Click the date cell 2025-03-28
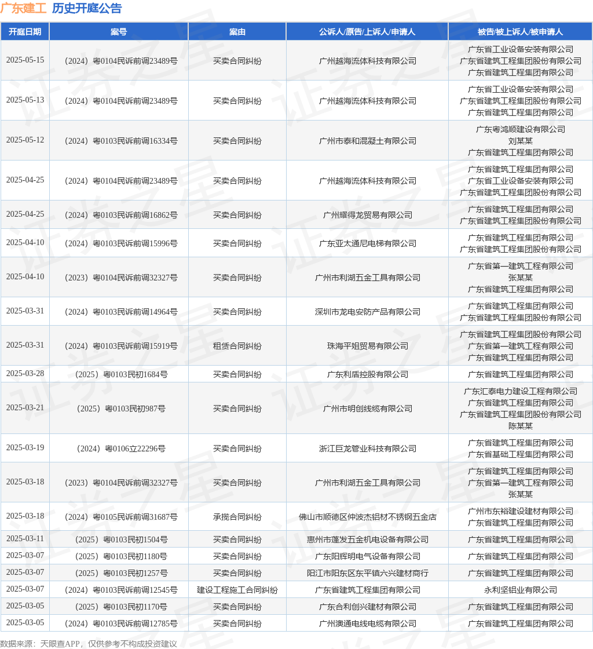This screenshot has width=593, height=649. [25, 374]
